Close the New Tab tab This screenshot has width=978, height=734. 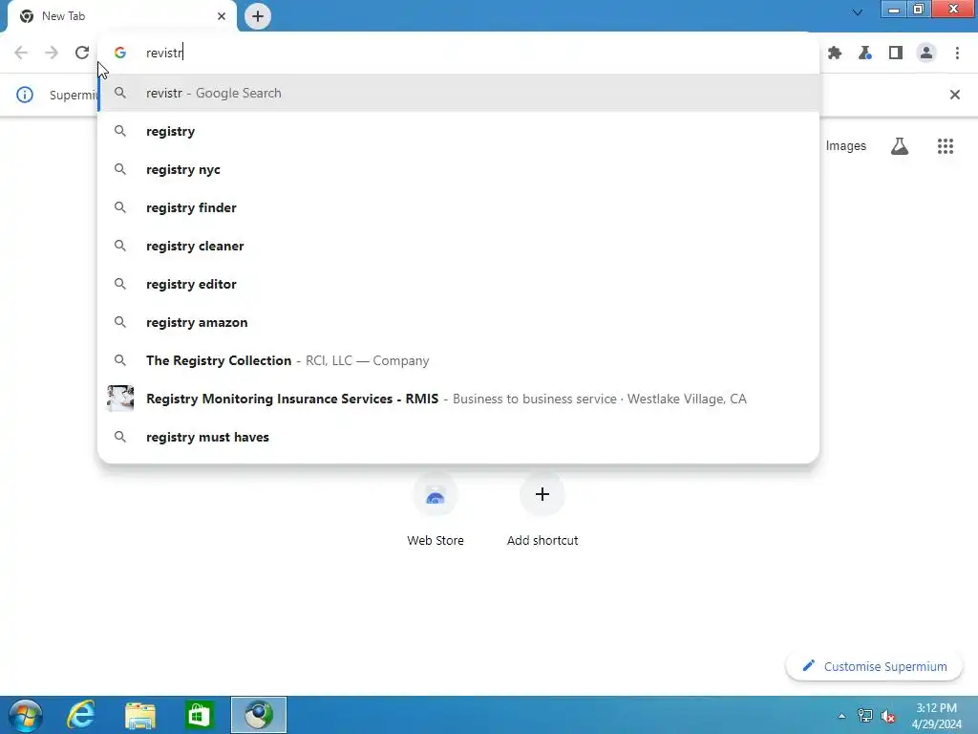click(x=222, y=16)
